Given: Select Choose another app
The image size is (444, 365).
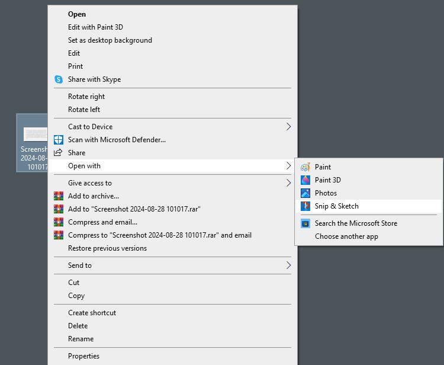Looking at the screenshot, I should (x=369, y=236).
